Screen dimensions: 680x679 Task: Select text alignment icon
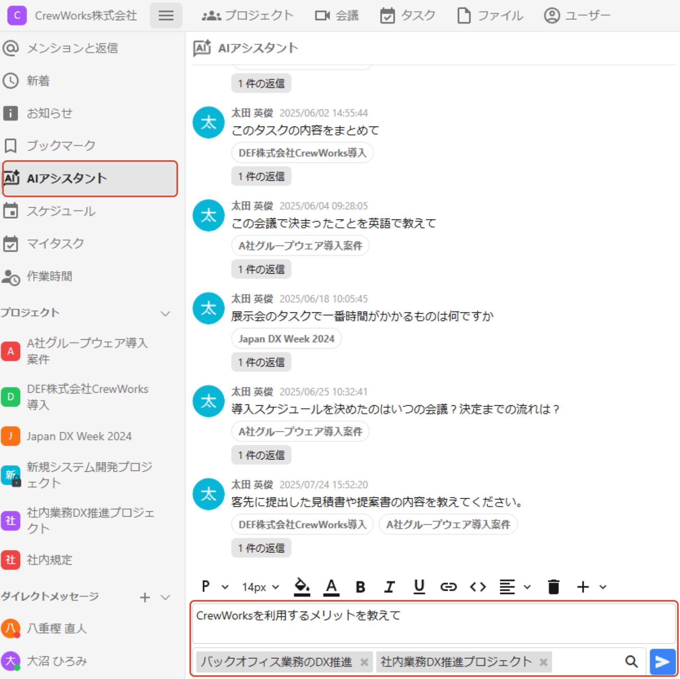(507, 587)
